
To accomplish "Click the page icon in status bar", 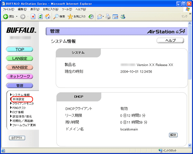I will click(3, 150).
